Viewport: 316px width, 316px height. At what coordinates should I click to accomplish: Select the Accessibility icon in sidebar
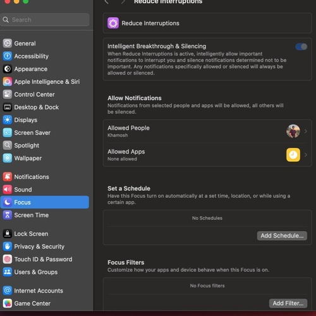click(x=8, y=56)
